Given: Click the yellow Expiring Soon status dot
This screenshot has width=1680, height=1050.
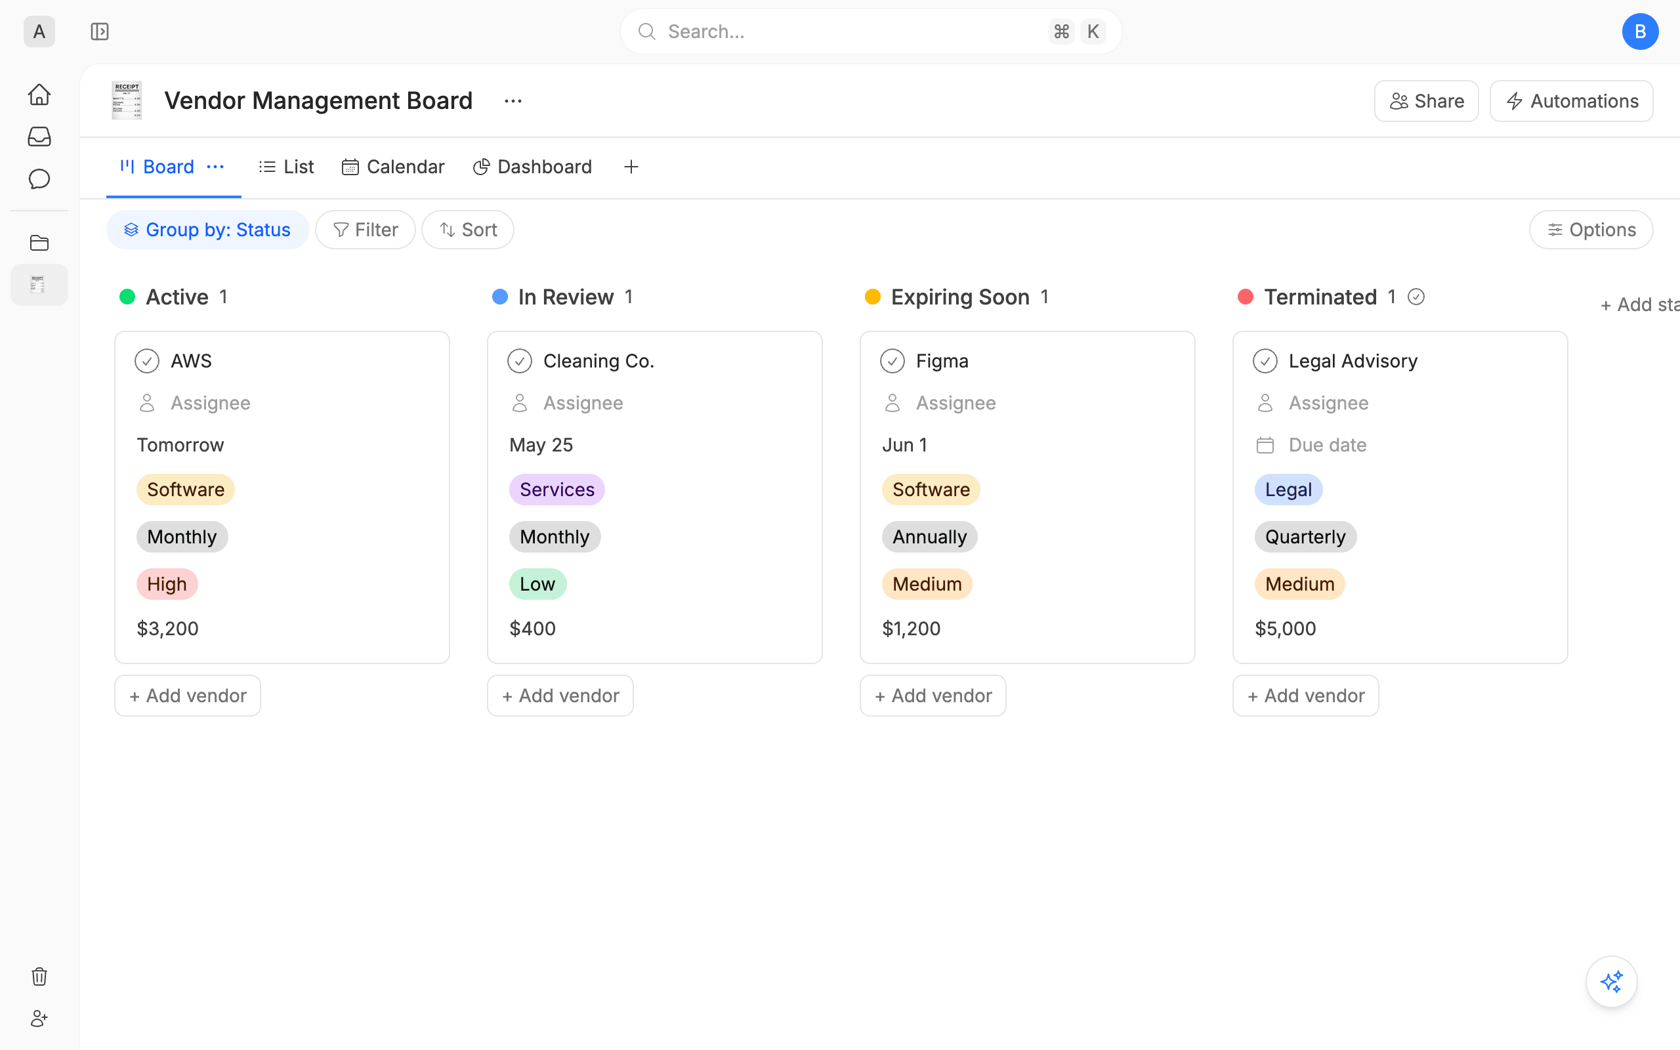Looking at the screenshot, I should pyautogui.click(x=873, y=297).
